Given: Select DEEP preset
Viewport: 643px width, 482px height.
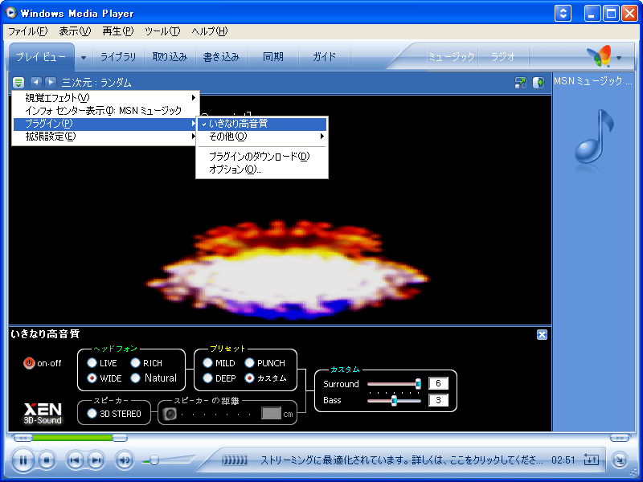Looking at the screenshot, I should pos(207,378).
